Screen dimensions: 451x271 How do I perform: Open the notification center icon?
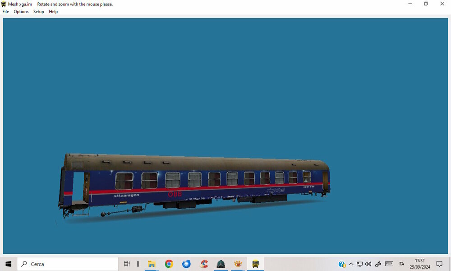[x=439, y=264]
